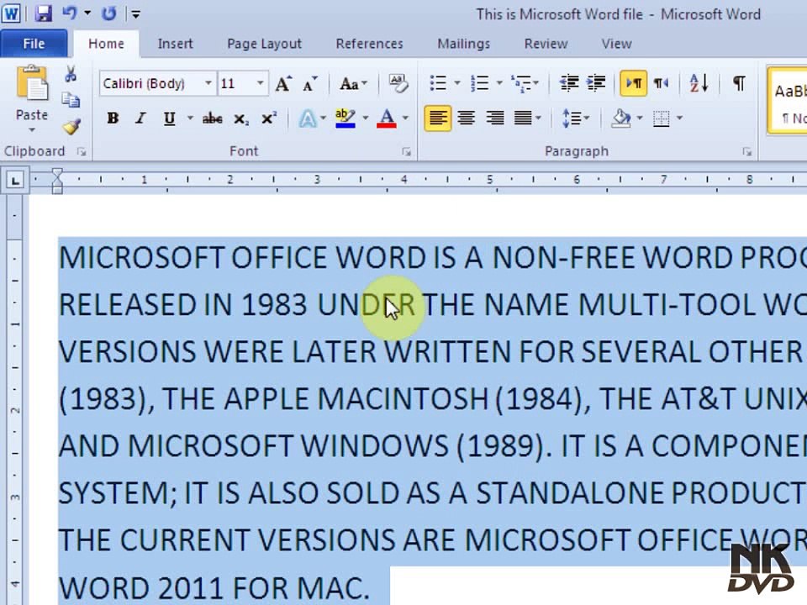Open line and paragraph spacing menu

tap(575, 118)
